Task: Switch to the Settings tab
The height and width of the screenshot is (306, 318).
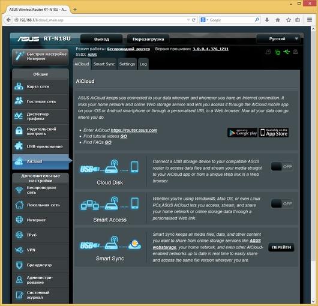Action: [x=127, y=64]
